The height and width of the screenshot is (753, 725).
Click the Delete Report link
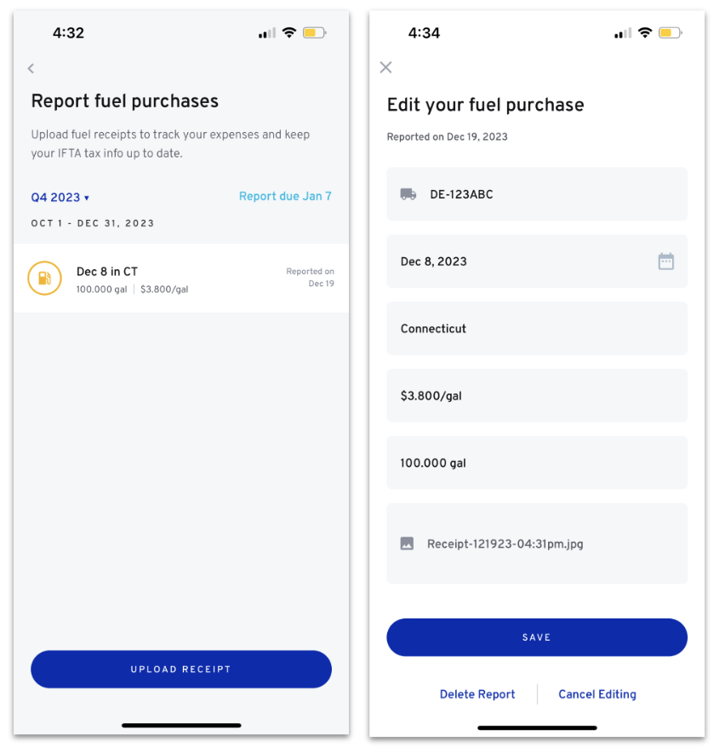[x=477, y=694]
